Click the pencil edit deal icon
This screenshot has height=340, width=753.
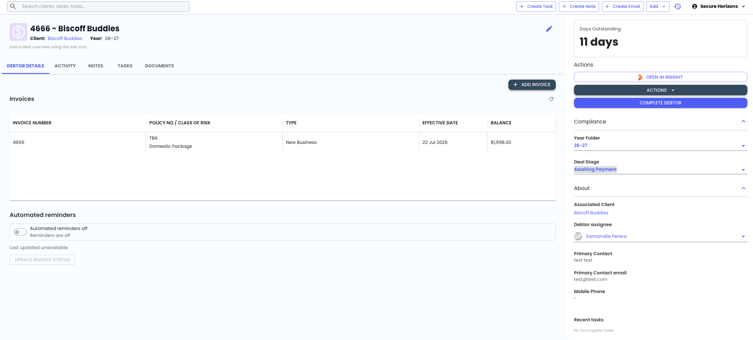point(549,29)
